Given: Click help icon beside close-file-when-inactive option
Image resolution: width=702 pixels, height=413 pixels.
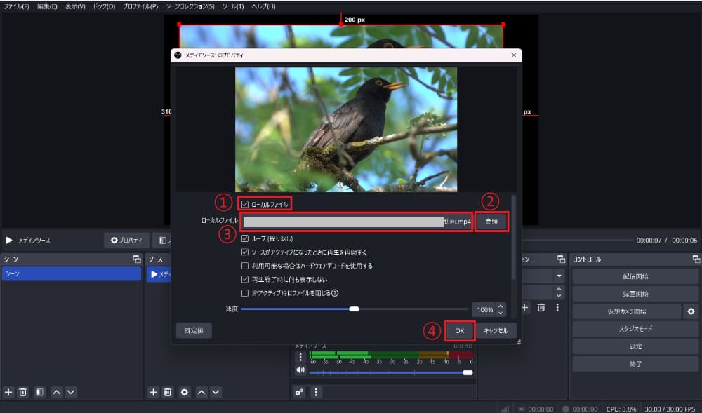Looking at the screenshot, I should point(335,293).
